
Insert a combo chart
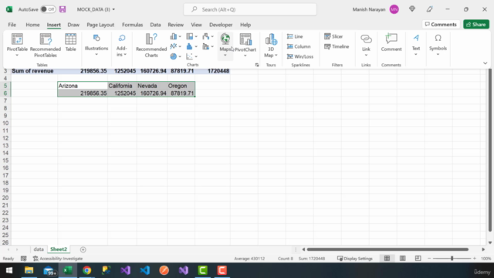208,46
